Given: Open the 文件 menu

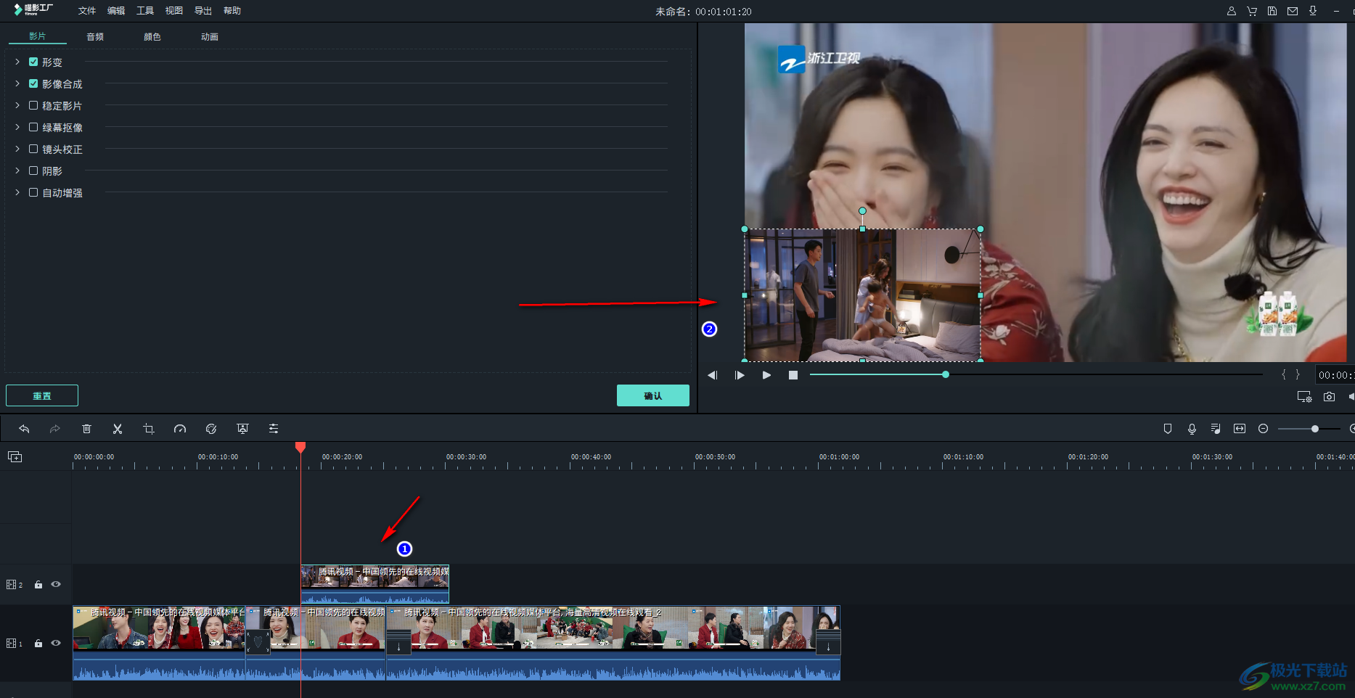Looking at the screenshot, I should (87, 11).
